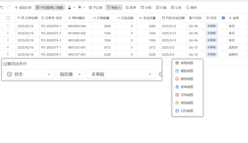Expand the 状态 field dropdown in filter
Viewport: 248px width, 143px height.
29,74
